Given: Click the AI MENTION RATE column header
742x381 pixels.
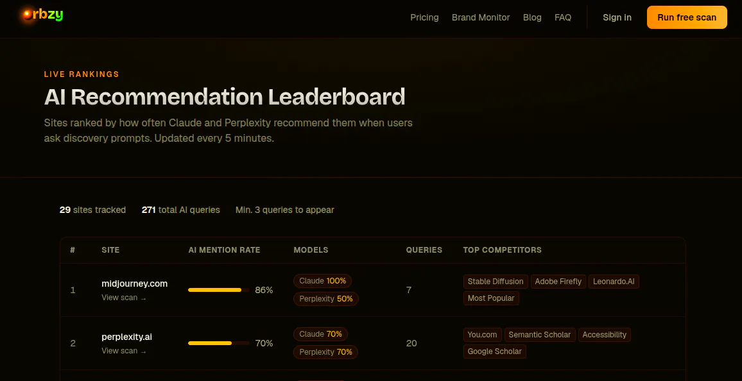Looking at the screenshot, I should click(x=224, y=250).
